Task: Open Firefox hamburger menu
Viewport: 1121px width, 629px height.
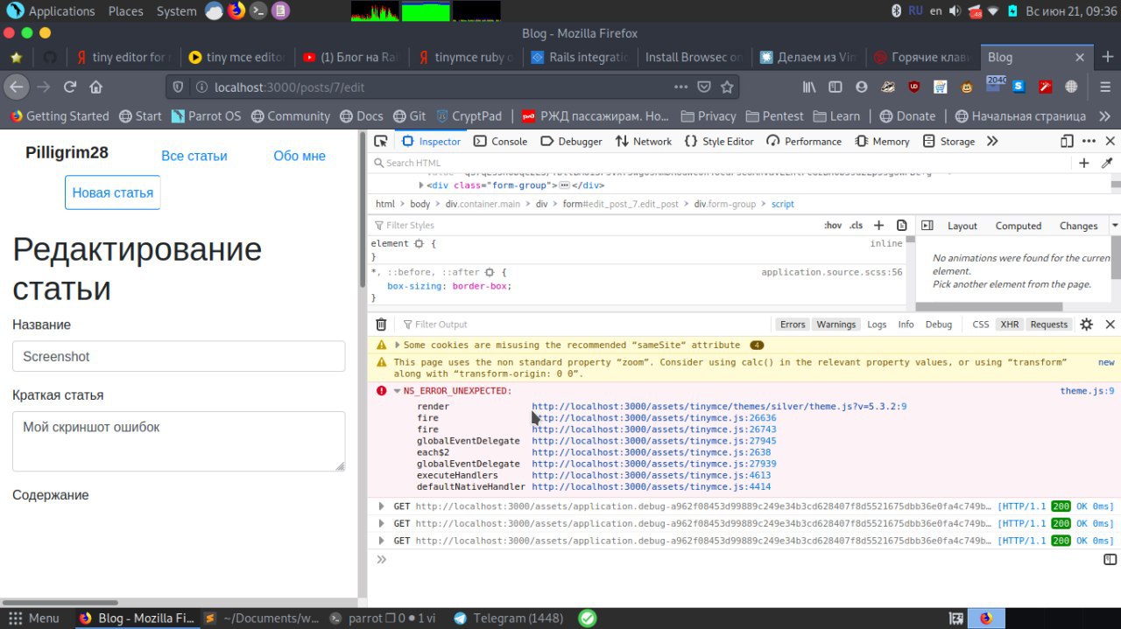Action: click(1104, 87)
